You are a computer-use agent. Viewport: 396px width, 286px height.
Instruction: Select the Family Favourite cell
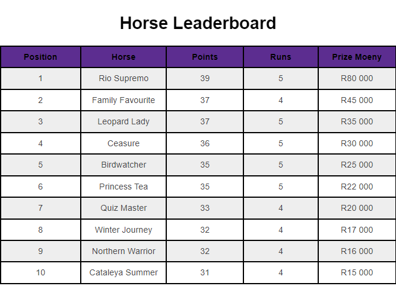click(x=123, y=100)
